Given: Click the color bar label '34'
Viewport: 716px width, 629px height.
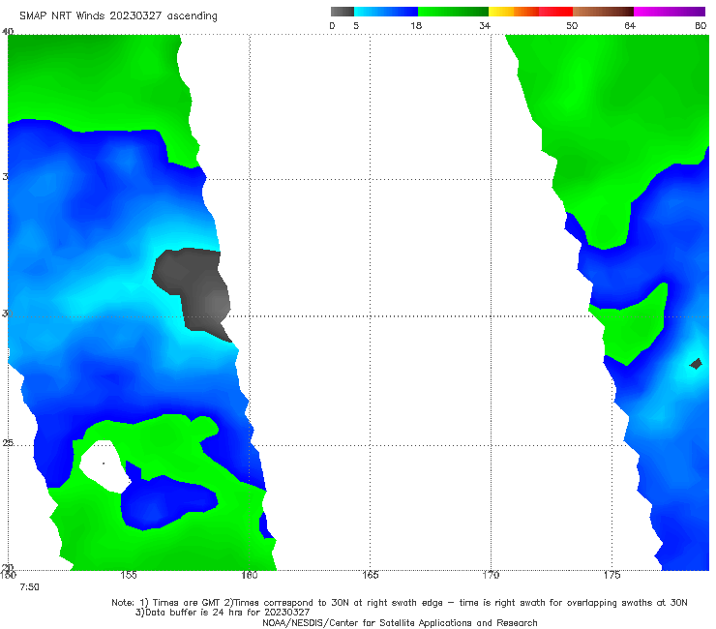Looking at the screenshot, I should pos(485,25).
